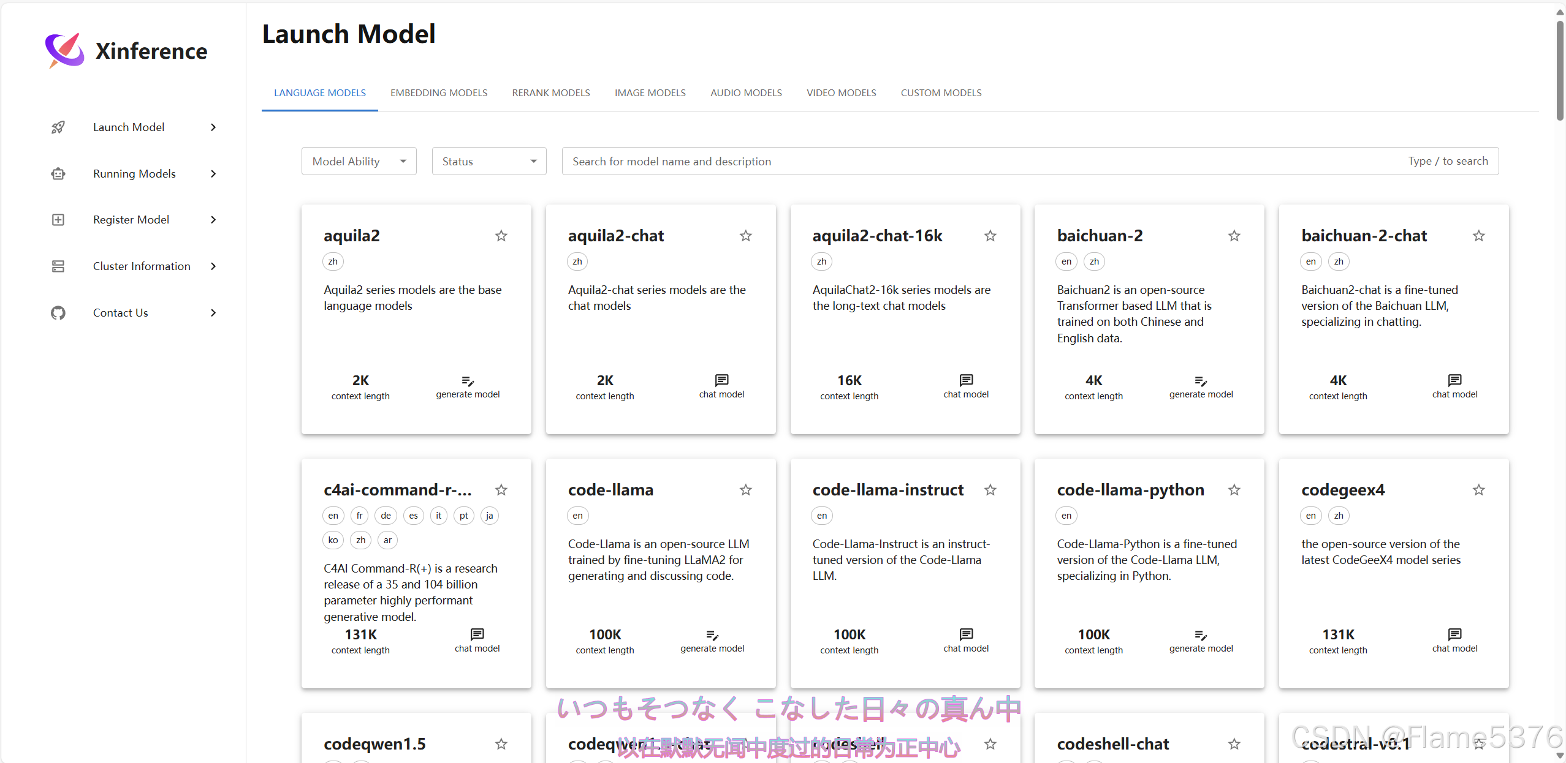The height and width of the screenshot is (763, 1566).
Task: Toggle favorite star on aquila2 card
Action: pyautogui.click(x=501, y=236)
